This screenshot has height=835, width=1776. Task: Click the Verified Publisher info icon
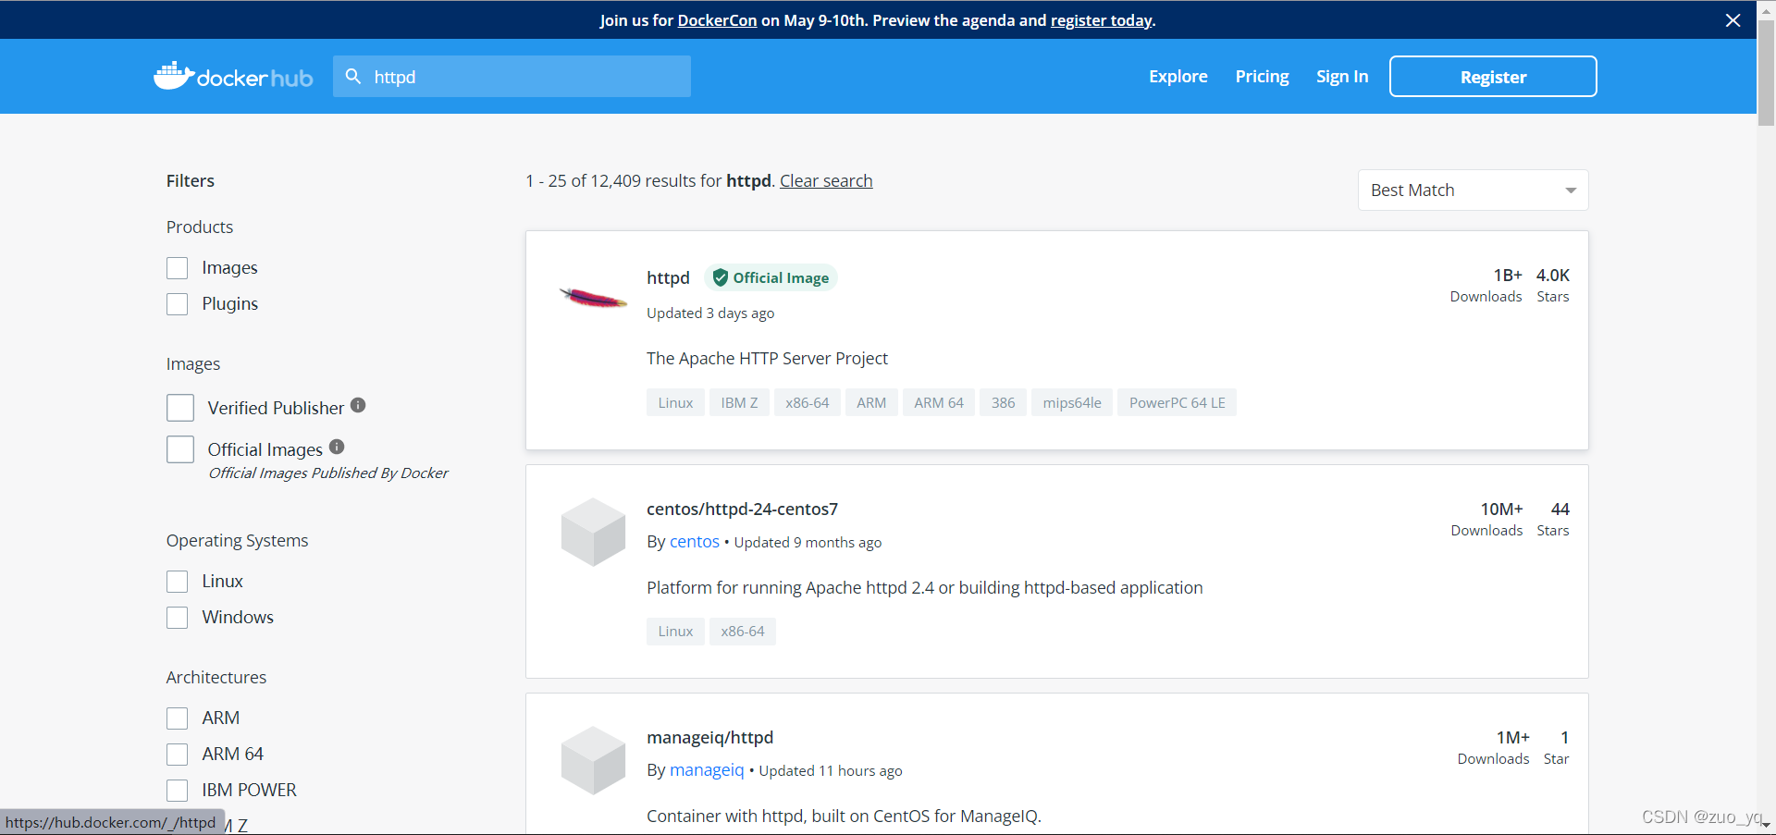pyautogui.click(x=358, y=405)
